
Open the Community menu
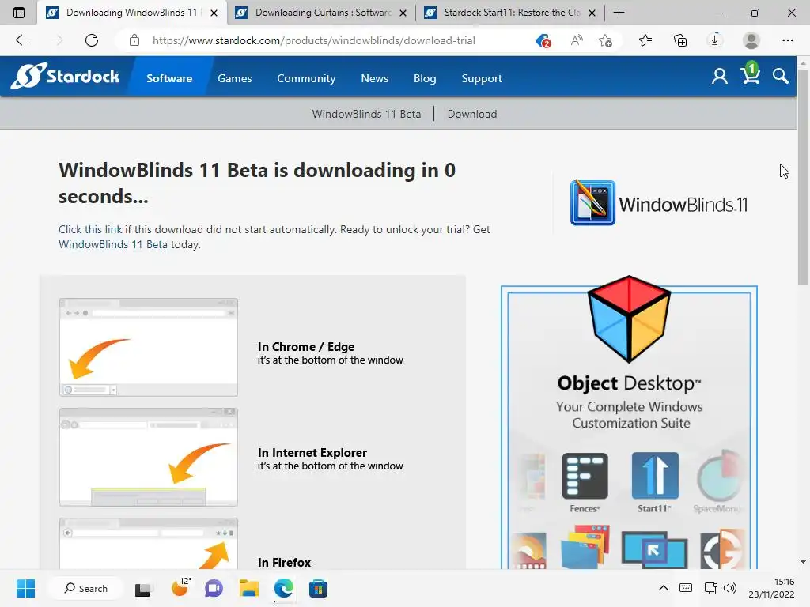click(306, 78)
